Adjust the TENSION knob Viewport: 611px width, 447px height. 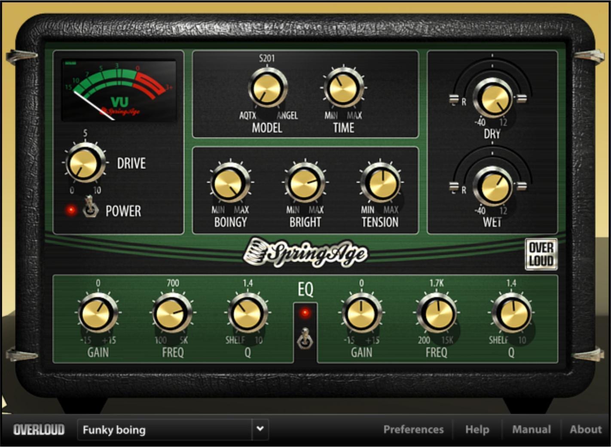click(382, 183)
